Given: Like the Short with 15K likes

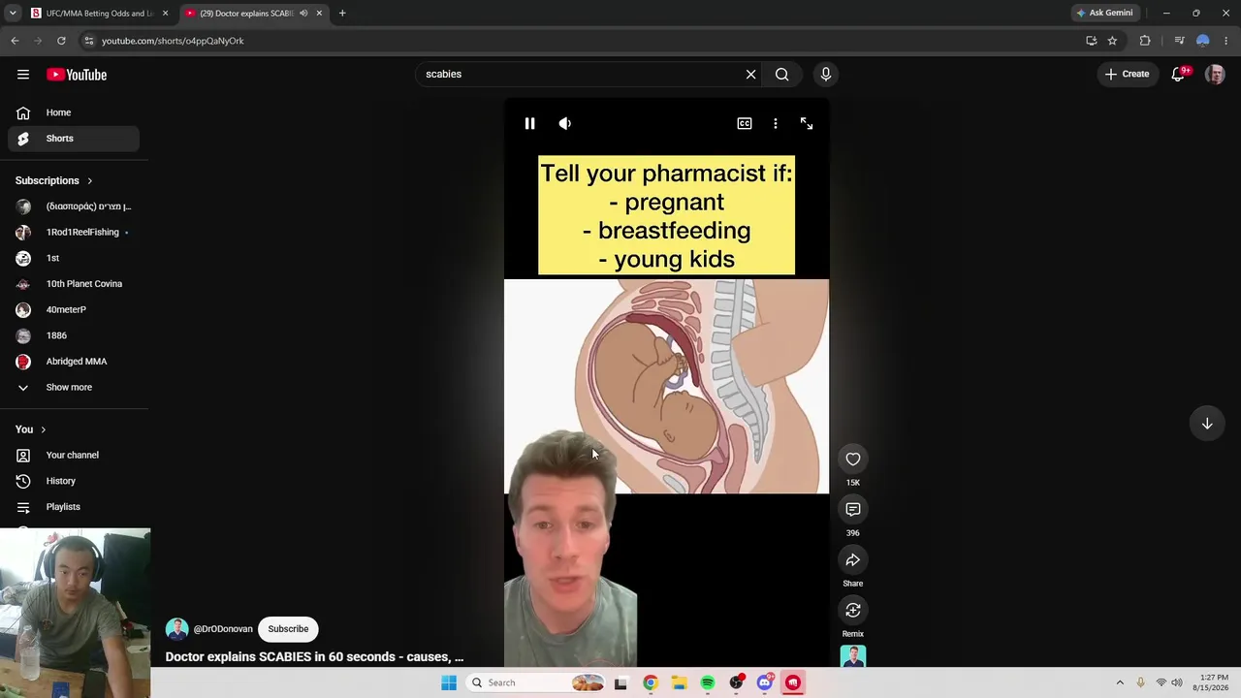Looking at the screenshot, I should [853, 460].
